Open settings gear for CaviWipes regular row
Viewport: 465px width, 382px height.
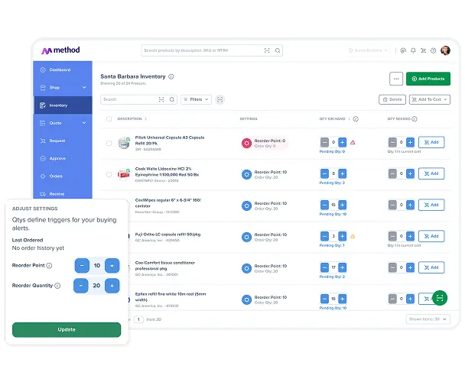tap(246, 206)
